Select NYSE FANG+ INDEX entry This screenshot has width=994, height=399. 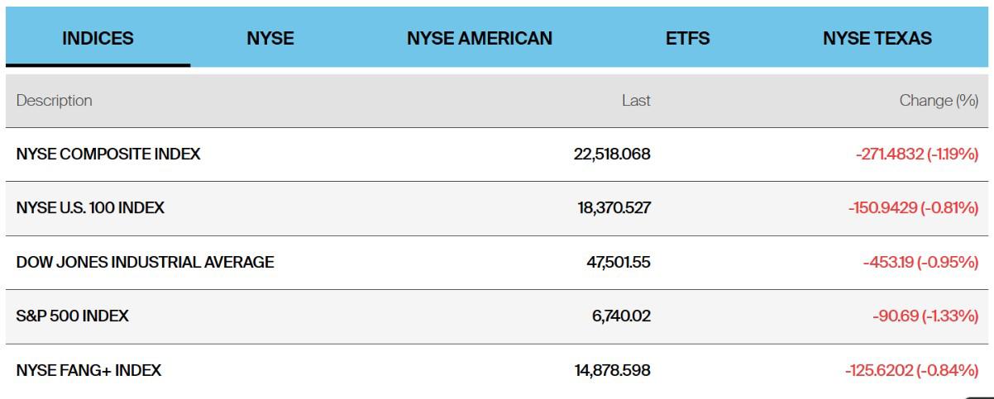point(88,371)
